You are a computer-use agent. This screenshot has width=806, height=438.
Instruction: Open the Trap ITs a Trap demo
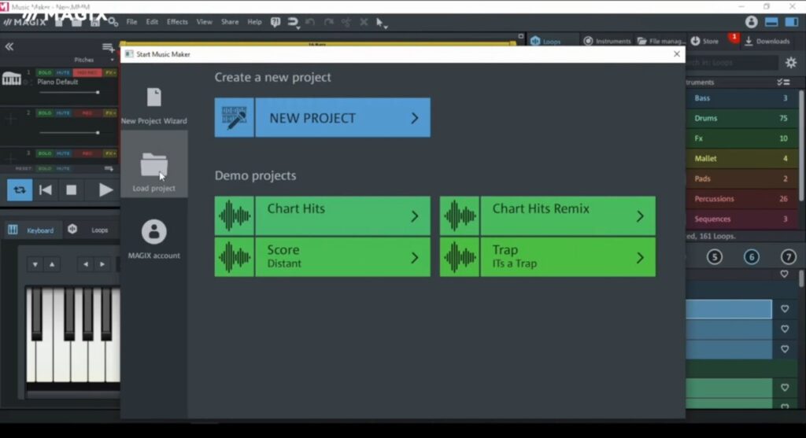[548, 256]
